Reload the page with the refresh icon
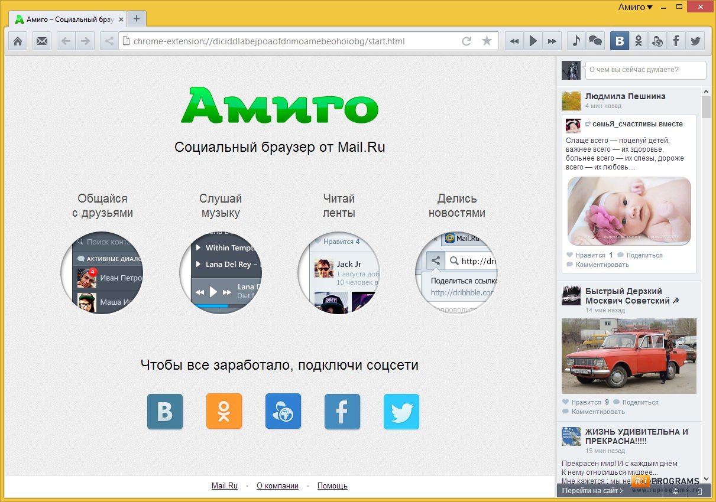 (x=466, y=41)
